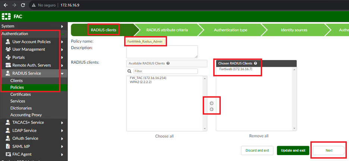Click the Filter input for available clients
Image resolution: width=349 pixels, height=161 pixels.
166,71
